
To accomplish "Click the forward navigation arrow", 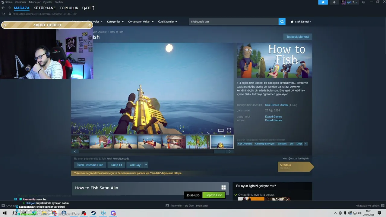I will pos(9,8).
